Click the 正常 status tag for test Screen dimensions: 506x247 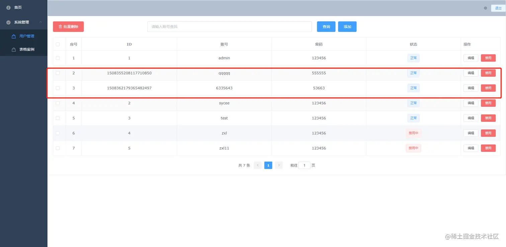tap(413, 118)
